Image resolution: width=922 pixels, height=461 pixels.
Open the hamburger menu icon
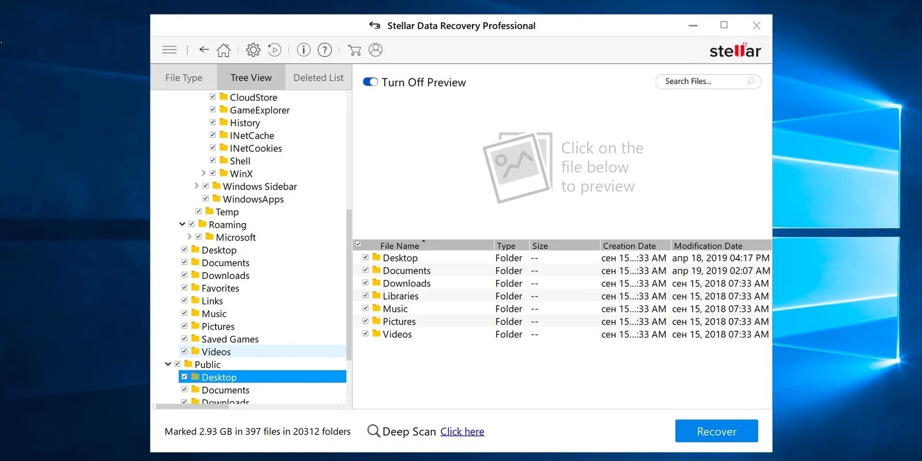point(169,50)
